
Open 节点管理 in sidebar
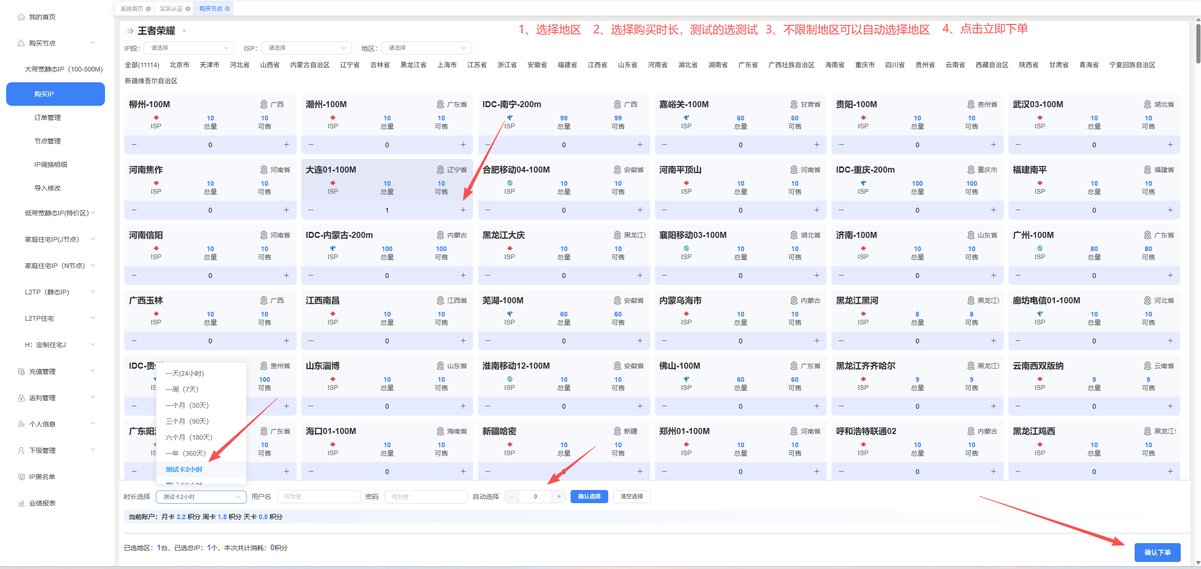pyautogui.click(x=47, y=141)
